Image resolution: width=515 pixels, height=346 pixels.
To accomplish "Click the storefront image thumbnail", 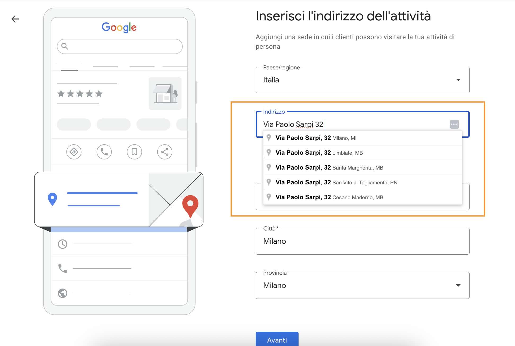I will click(165, 94).
